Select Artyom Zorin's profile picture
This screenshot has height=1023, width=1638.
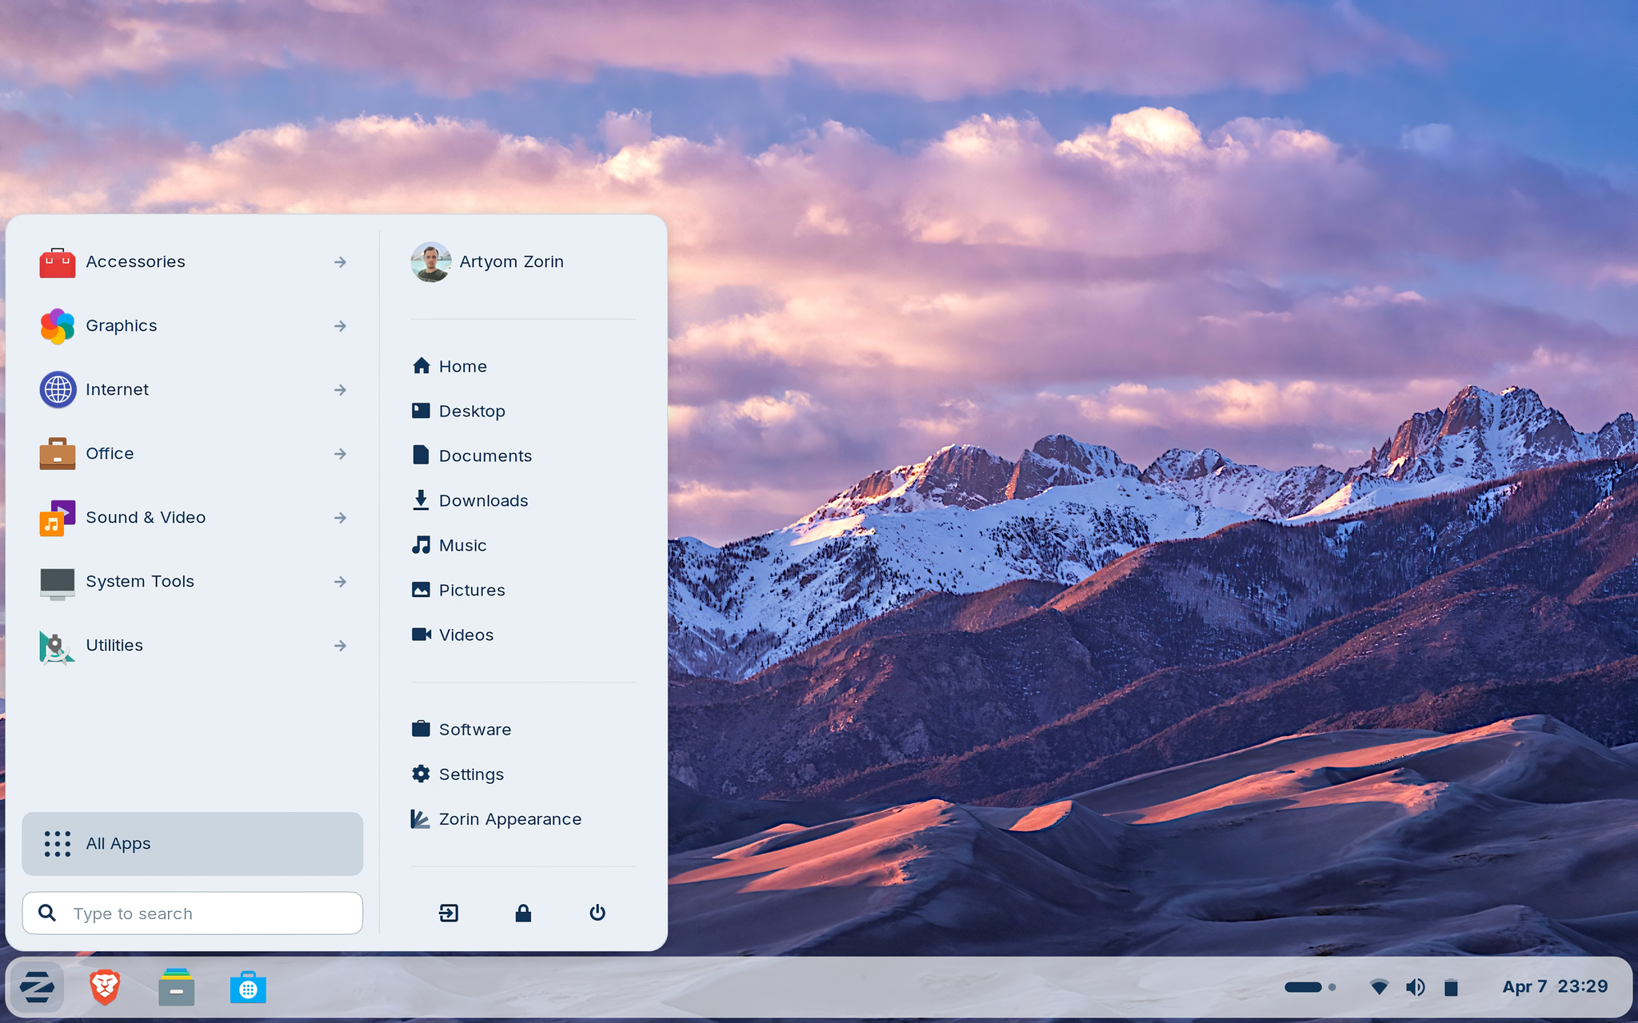pos(431,261)
